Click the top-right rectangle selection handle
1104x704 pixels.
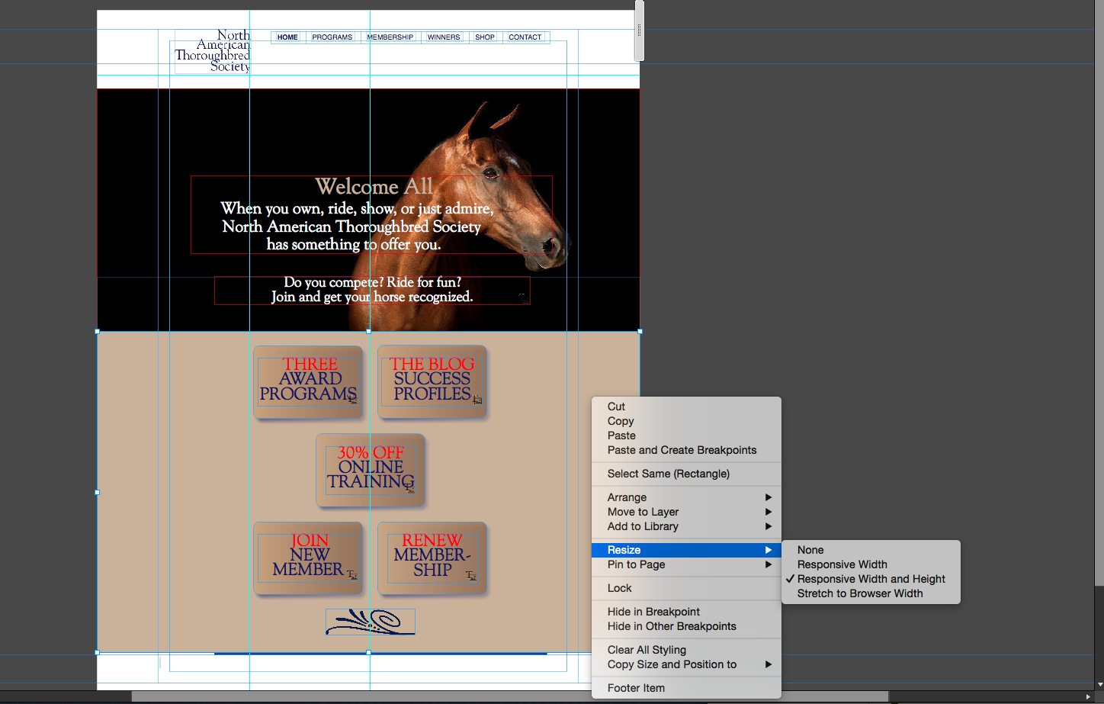[640, 331]
